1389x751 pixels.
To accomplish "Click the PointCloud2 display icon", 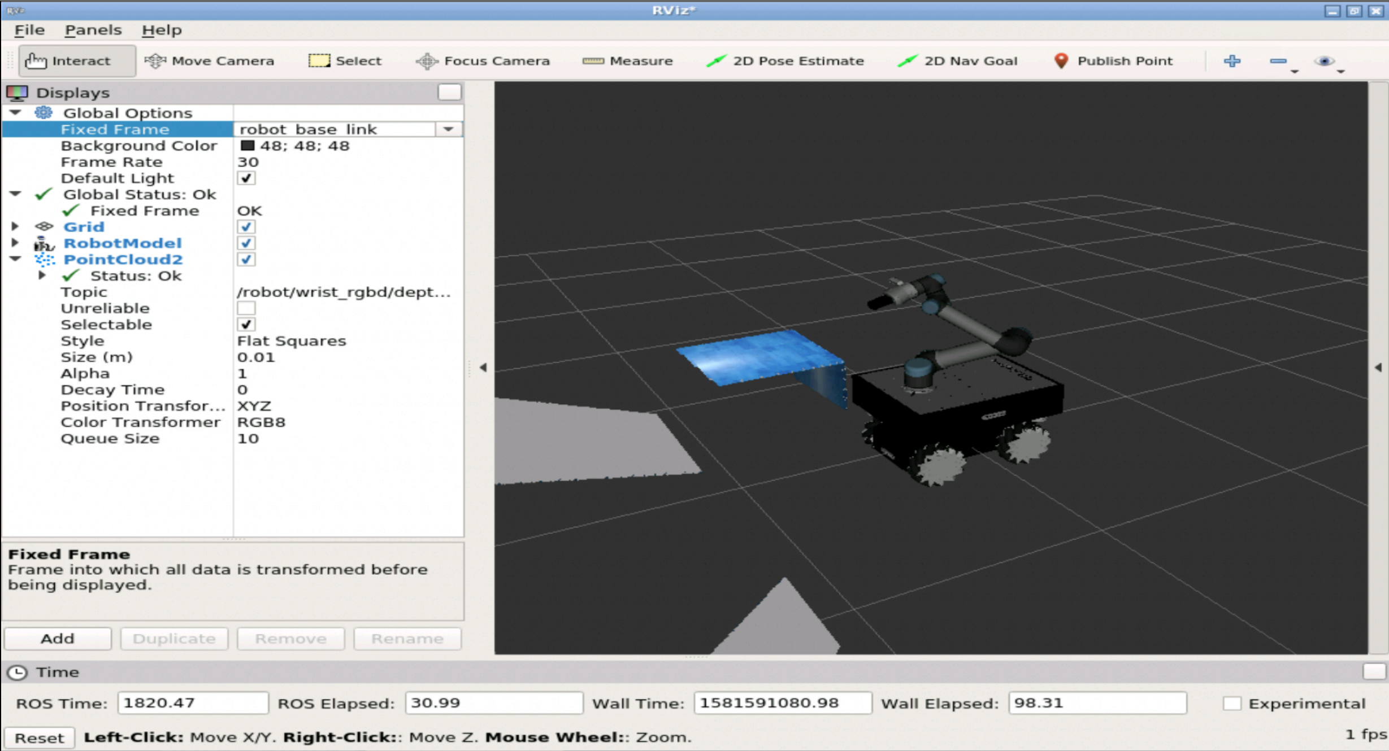I will click(44, 260).
